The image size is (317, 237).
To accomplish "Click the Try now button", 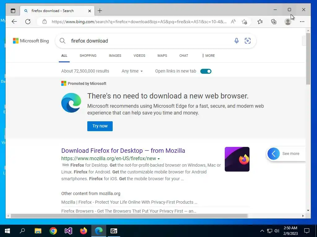I will pos(100,126).
